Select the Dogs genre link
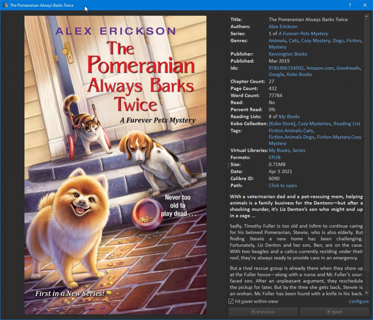Image resolution: width=373 pixels, height=320 pixels. 338,41
